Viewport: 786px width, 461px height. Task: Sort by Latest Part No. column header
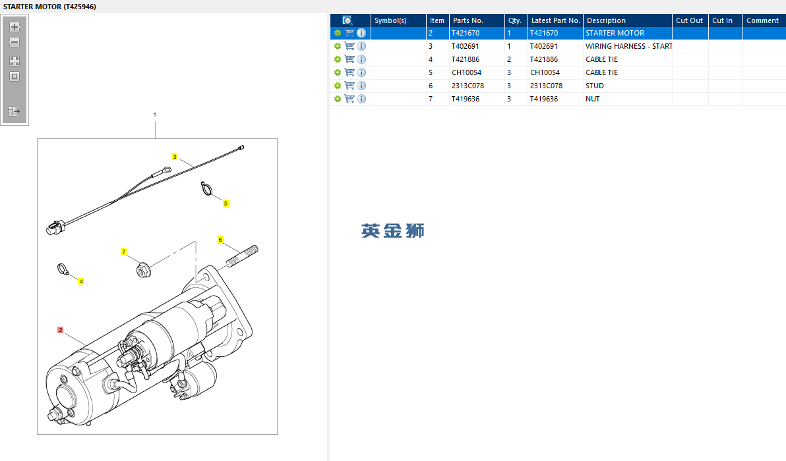click(555, 20)
